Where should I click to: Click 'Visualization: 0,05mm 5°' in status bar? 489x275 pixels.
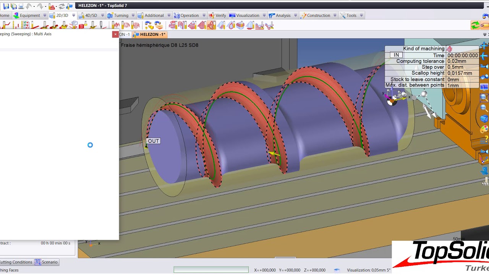point(369,270)
